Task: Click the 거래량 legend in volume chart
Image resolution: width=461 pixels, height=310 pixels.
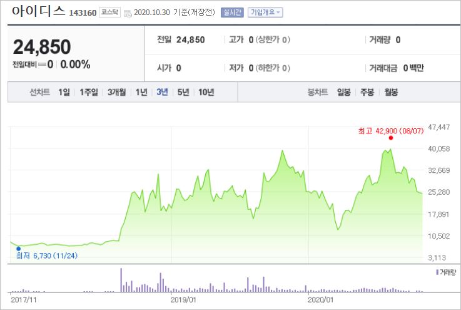Action: click(x=446, y=272)
